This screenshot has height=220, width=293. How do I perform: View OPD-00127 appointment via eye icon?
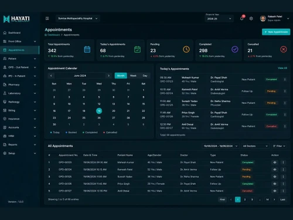click(x=275, y=191)
